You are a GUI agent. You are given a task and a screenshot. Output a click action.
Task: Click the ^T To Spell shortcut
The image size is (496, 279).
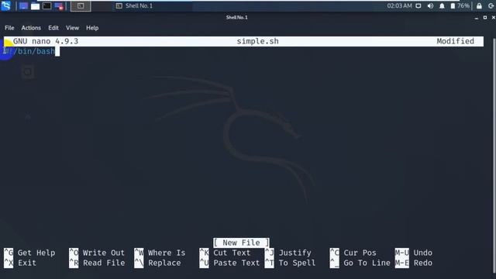click(x=290, y=263)
